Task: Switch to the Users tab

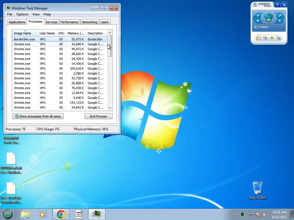Action: point(104,22)
